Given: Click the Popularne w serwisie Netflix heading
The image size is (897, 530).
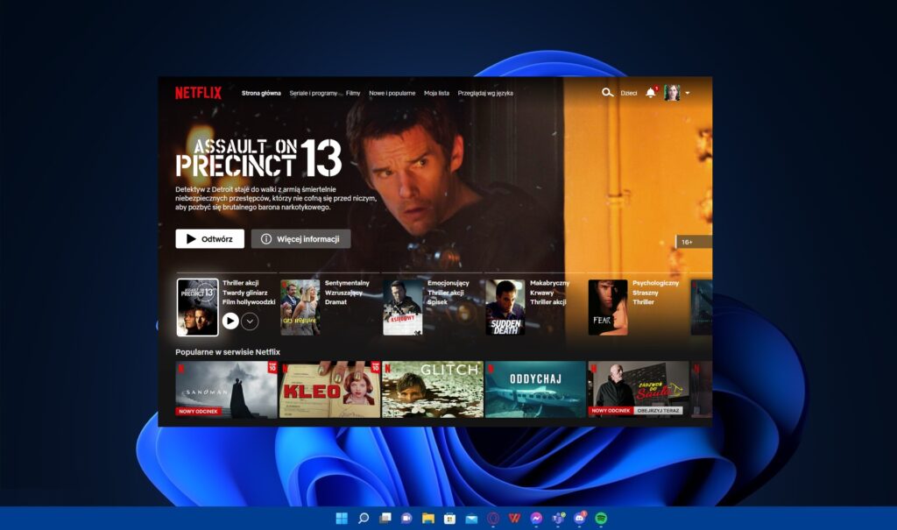Looking at the screenshot, I should tap(228, 352).
